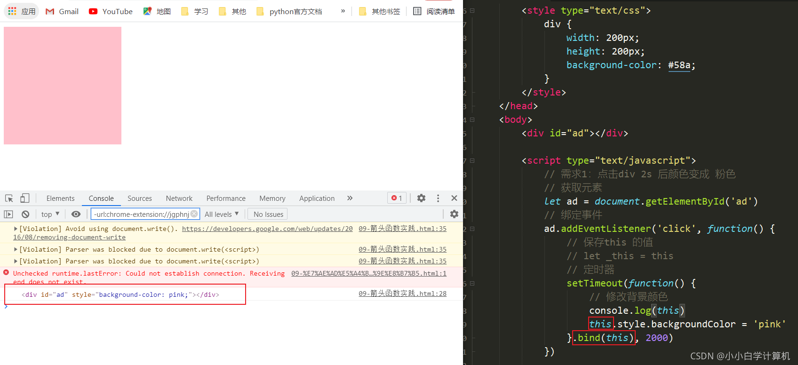
Task: Open the 其他 bookmark folder
Action: coord(232,11)
